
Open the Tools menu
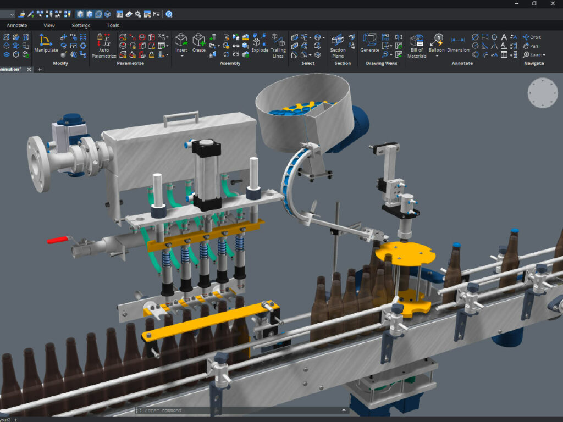pyautogui.click(x=113, y=25)
